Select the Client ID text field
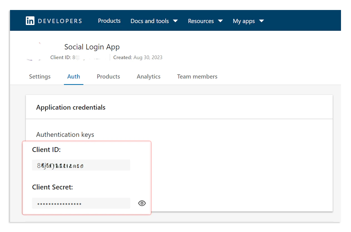351x232 pixels. coord(81,165)
